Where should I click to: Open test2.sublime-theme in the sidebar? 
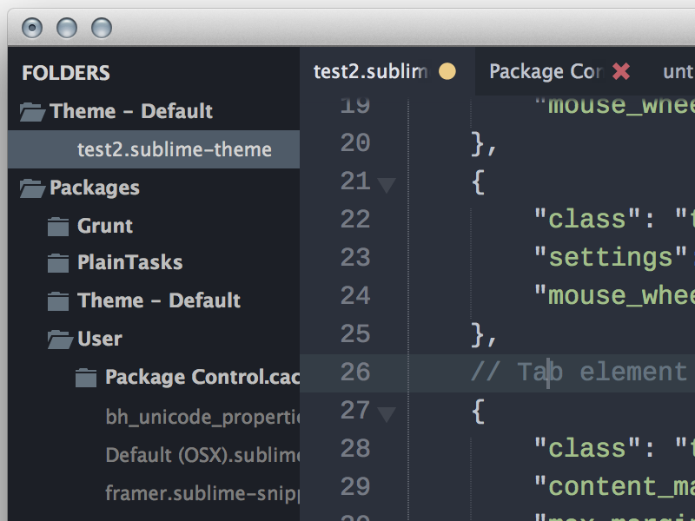[x=174, y=149]
